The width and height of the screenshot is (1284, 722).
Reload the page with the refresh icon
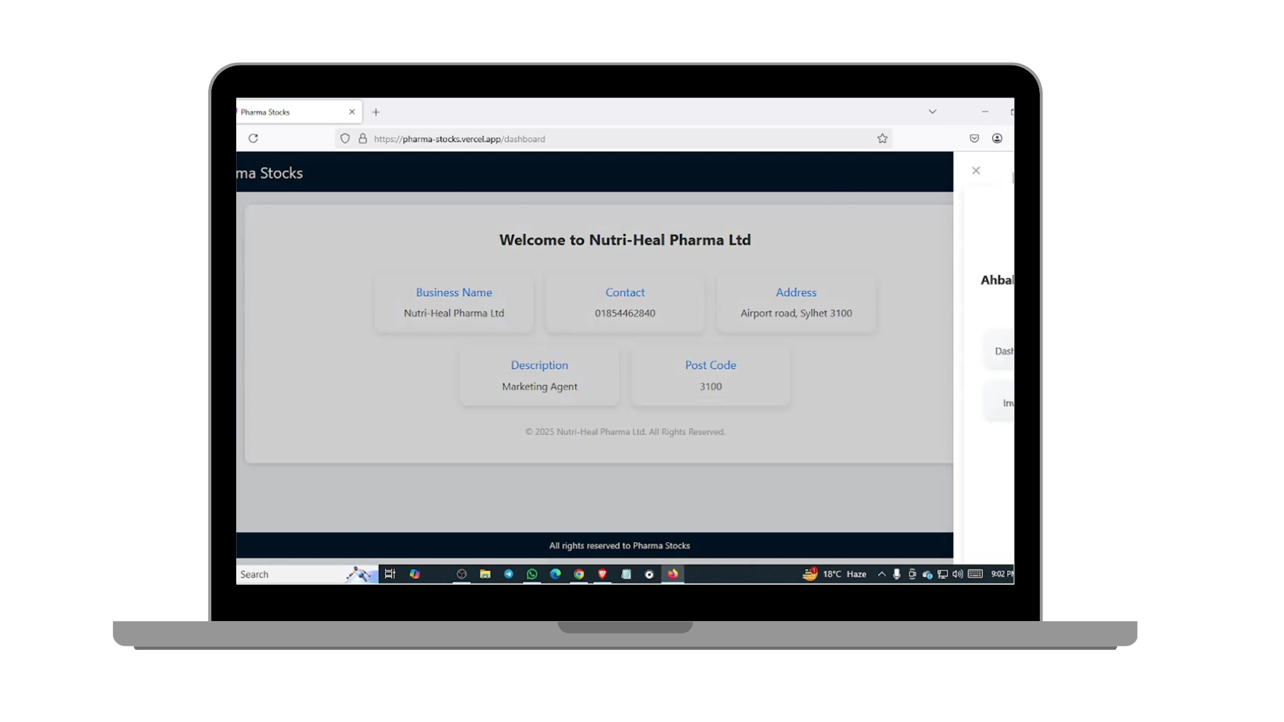pyautogui.click(x=253, y=138)
